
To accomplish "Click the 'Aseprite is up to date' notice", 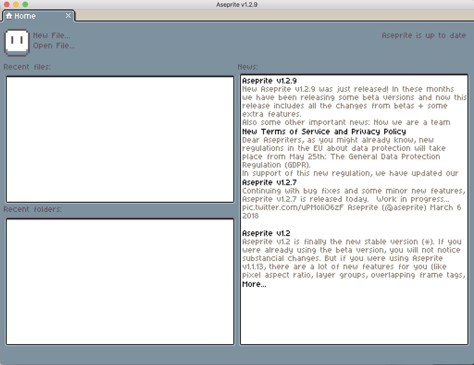I will click(x=424, y=36).
